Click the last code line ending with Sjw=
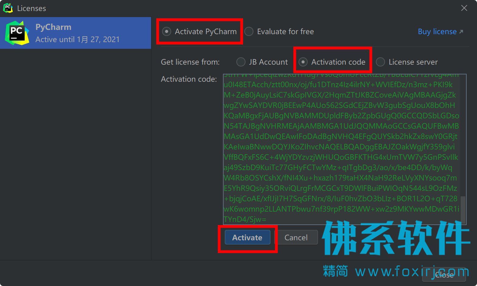The width and height of the screenshot is (477, 286). [x=245, y=220]
